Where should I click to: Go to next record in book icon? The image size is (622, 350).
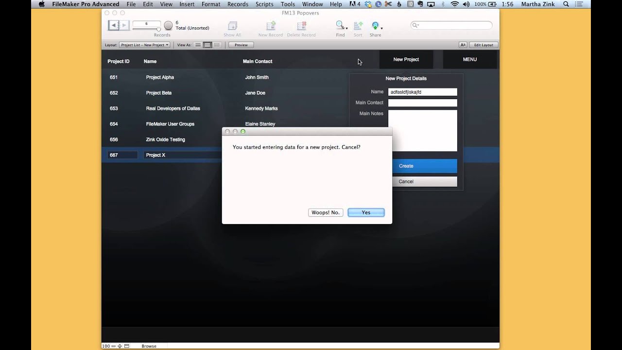pos(124,25)
